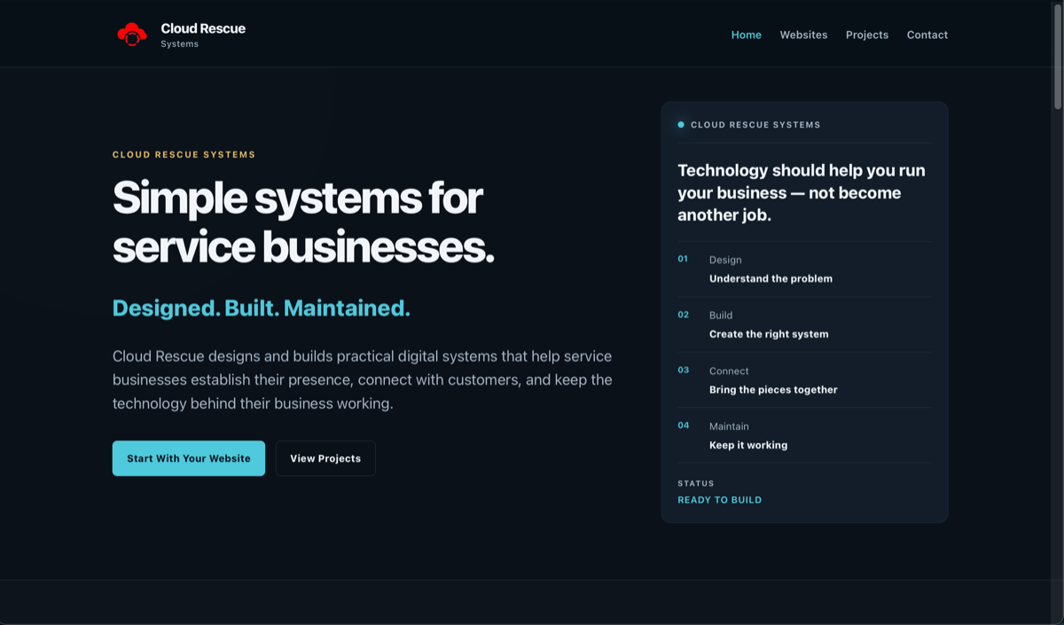The image size is (1064, 625).
Task: Click the 'STATUS' label in the card
Action: point(696,483)
